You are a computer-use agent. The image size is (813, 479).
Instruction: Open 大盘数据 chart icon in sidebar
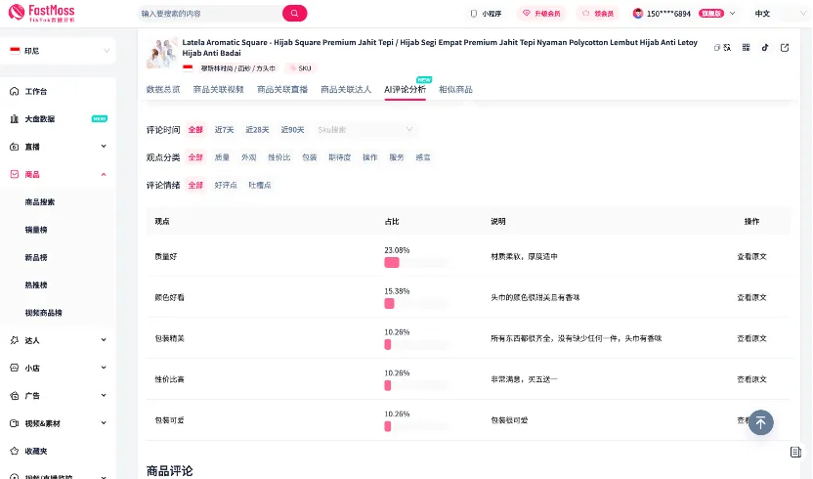pos(15,119)
